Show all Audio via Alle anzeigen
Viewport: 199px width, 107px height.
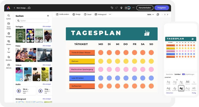tap(47, 84)
